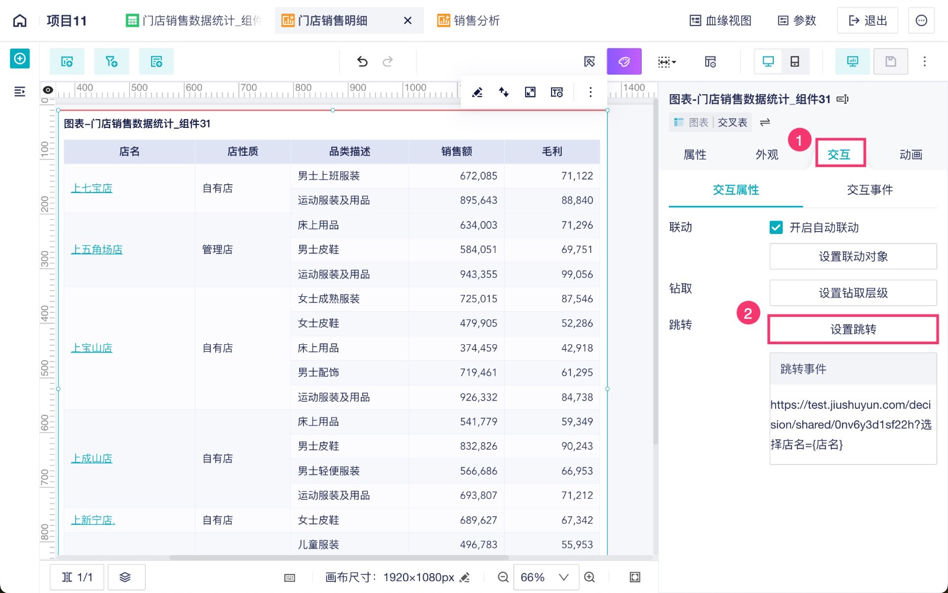This screenshot has width=948, height=593.
Task: Open the layers stack button
Action: coord(125,577)
